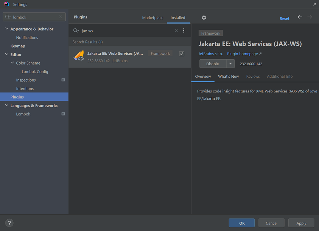The image size is (319, 231).
Task: Open the Reviews tab
Action: click(x=253, y=77)
